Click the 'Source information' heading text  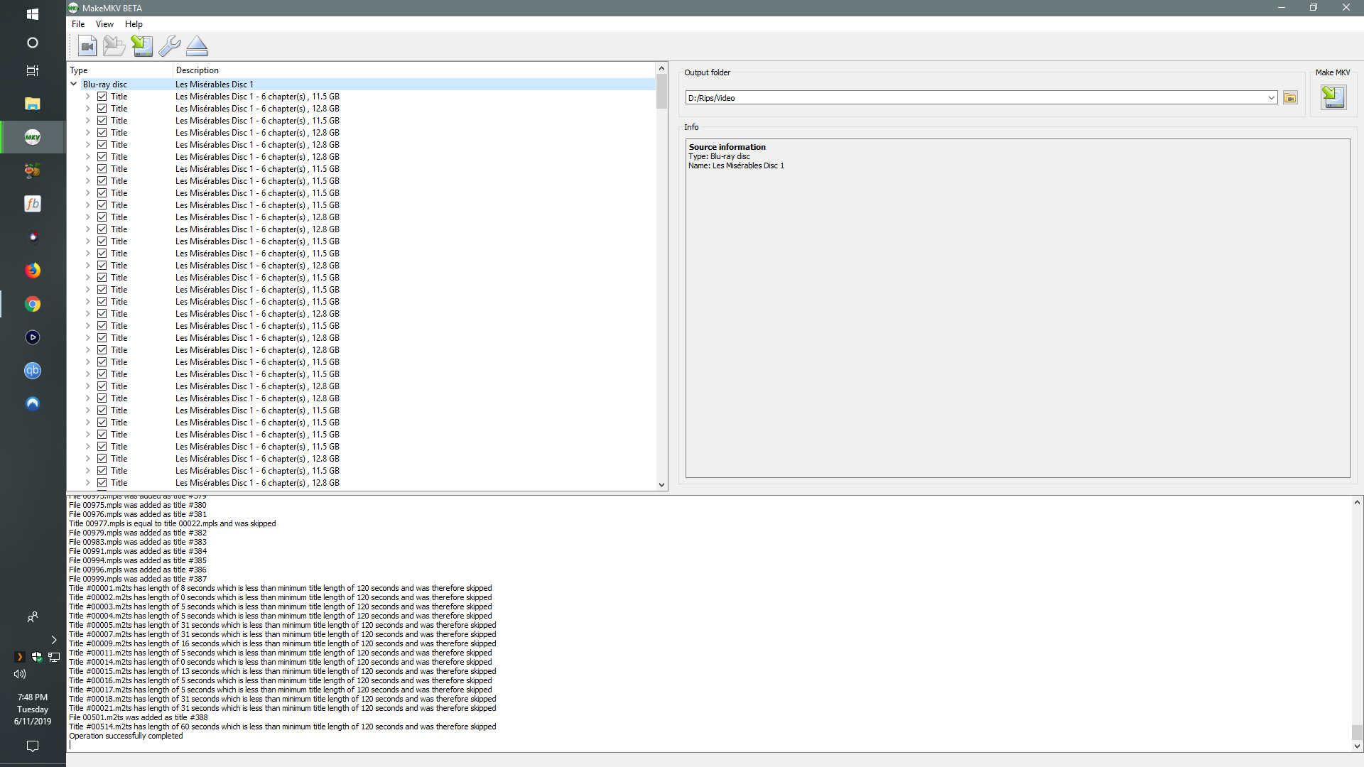pos(727,147)
